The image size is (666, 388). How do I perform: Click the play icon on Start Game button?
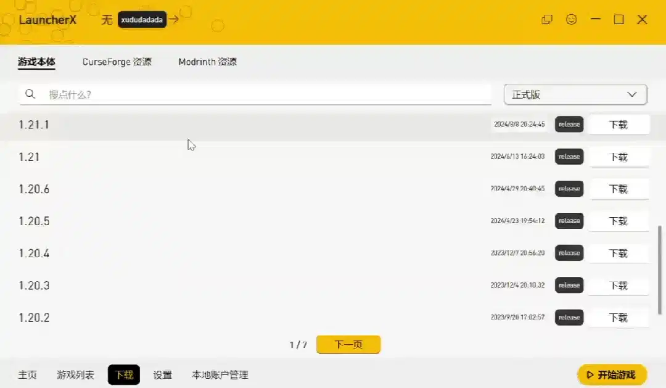590,375
